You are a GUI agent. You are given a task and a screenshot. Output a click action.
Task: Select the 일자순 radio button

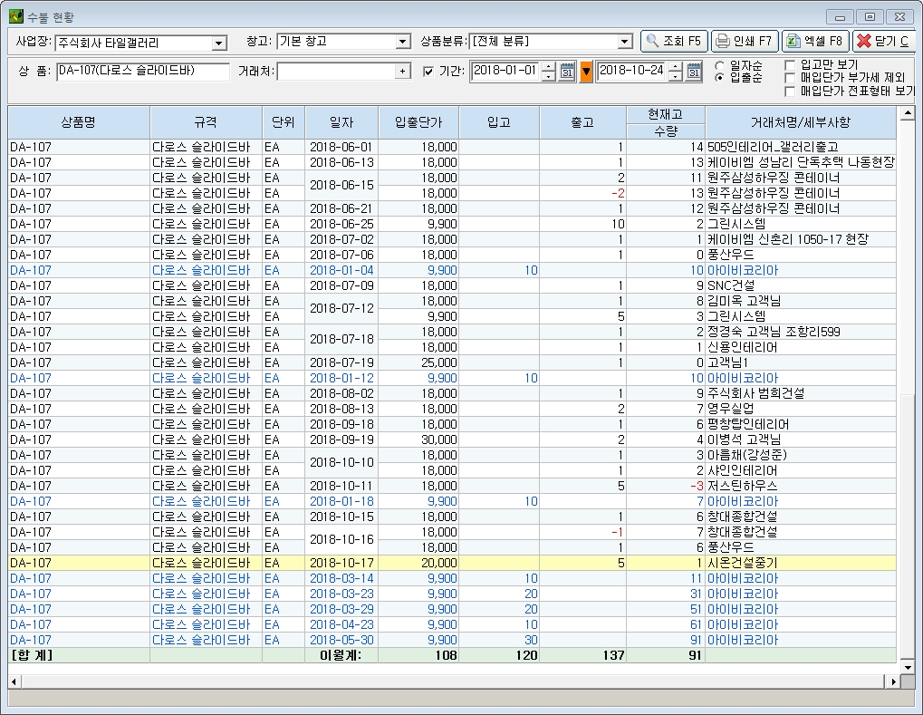click(x=720, y=65)
